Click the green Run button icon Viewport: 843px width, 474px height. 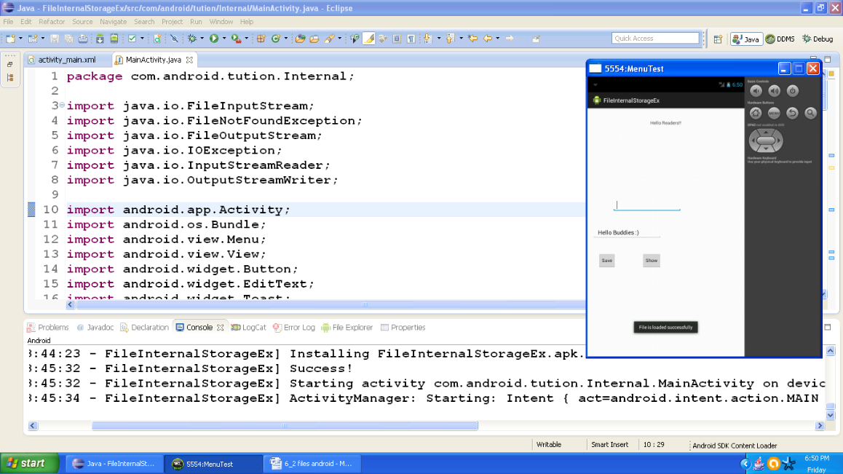coord(214,39)
